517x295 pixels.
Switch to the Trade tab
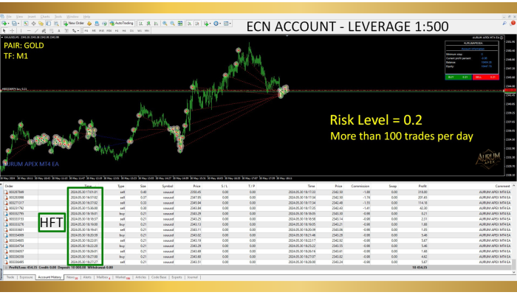[x=10, y=277]
